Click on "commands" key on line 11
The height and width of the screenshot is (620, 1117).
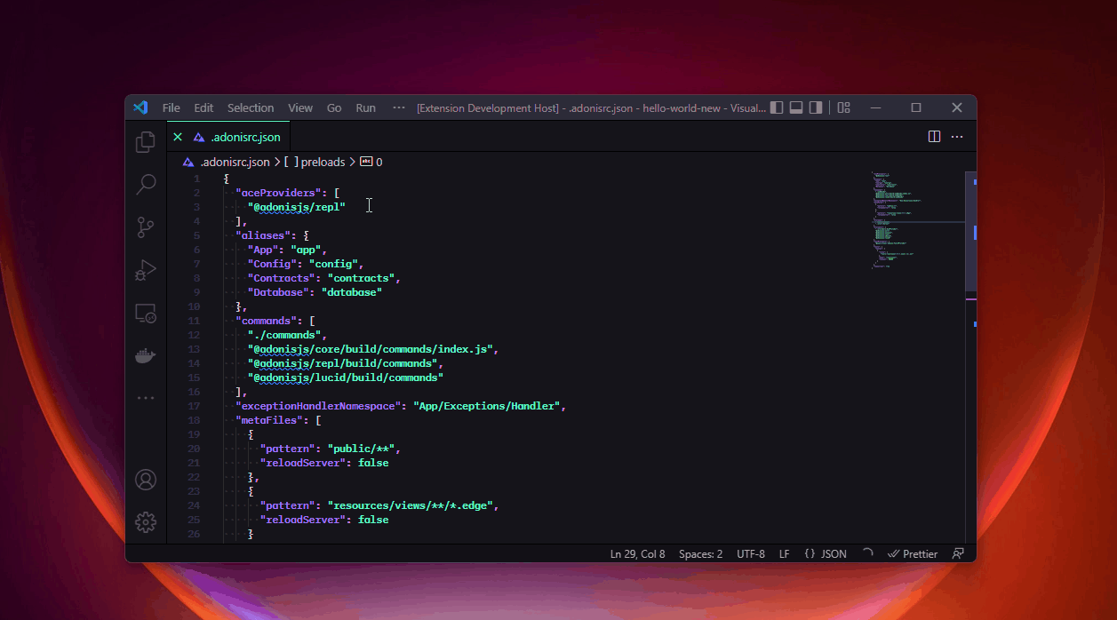[x=266, y=321]
